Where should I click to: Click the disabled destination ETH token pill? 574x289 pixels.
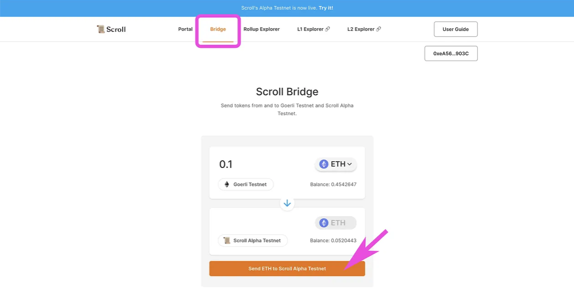pos(336,223)
